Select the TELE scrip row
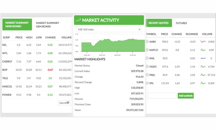The width and height of the screenshot is (216, 130). (x=37, y=78)
